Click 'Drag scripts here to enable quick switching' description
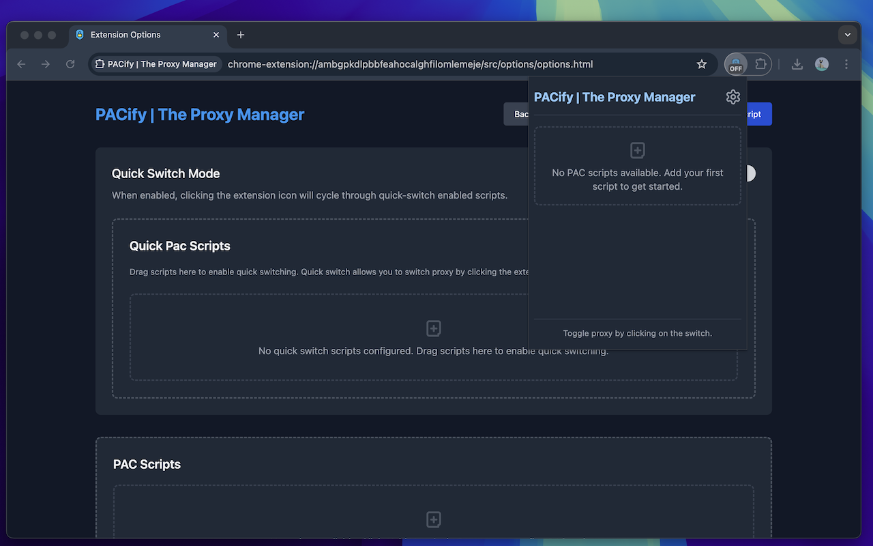The image size is (873, 546). click(x=329, y=272)
